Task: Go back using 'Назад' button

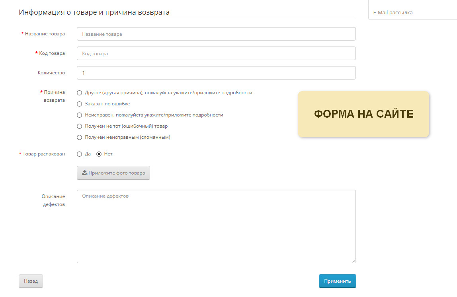Action: [31, 281]
